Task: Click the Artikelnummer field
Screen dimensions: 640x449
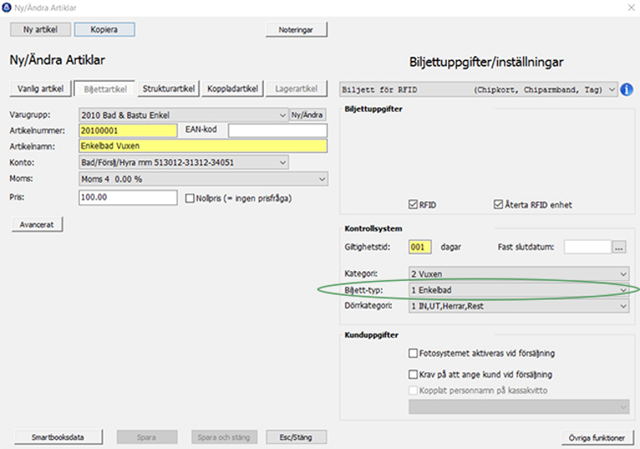Action: point(128,130)
